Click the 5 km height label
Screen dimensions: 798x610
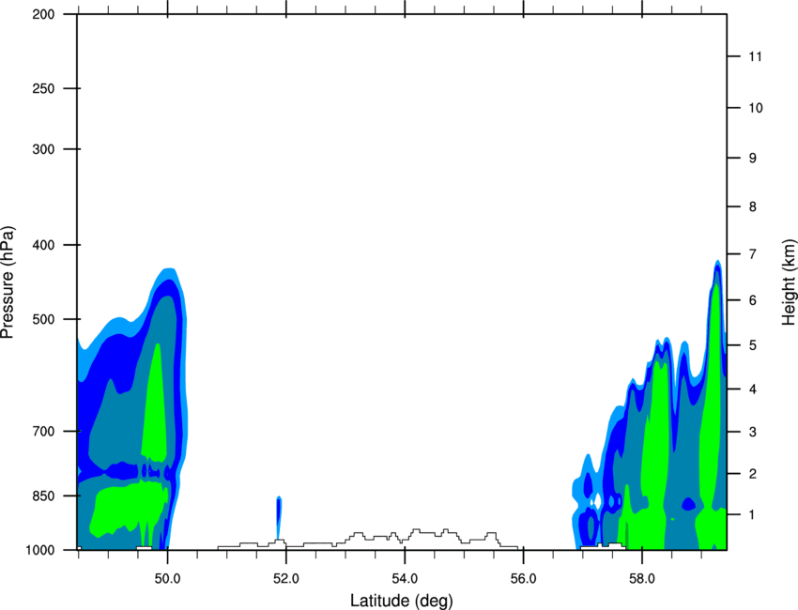click(753, 345)
